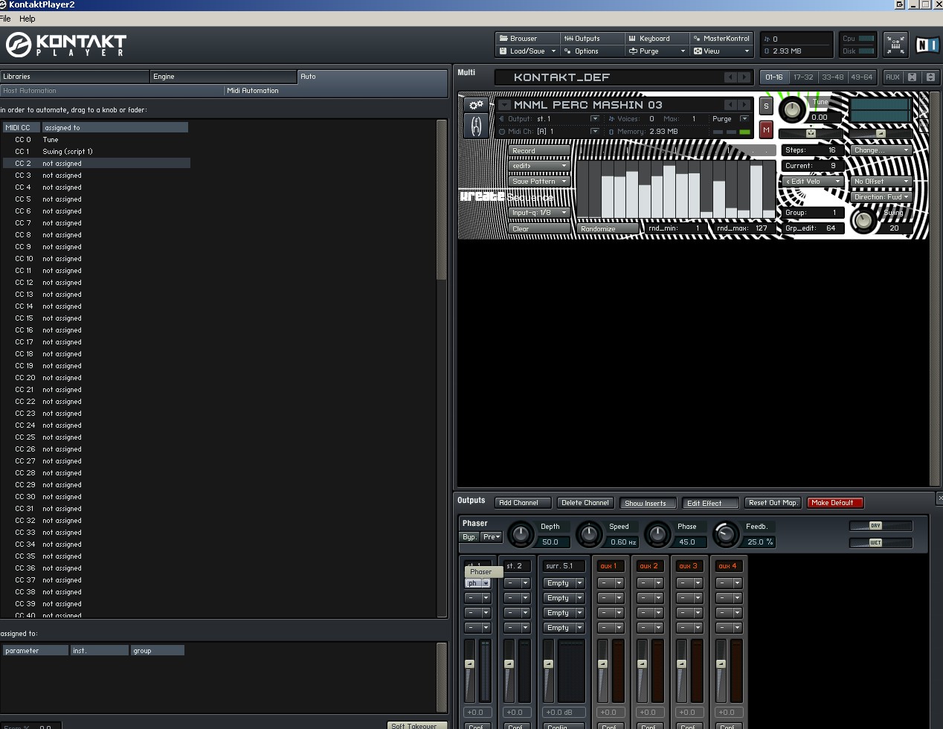Open the View dropdown
This screenshot has height=729, width=943.
pyautogui.click(x=721, y=51)
